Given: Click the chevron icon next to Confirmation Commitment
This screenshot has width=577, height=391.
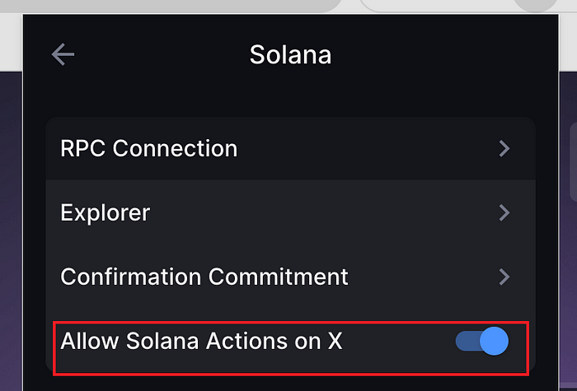Looking at the screenshot, I should (504, 277).
